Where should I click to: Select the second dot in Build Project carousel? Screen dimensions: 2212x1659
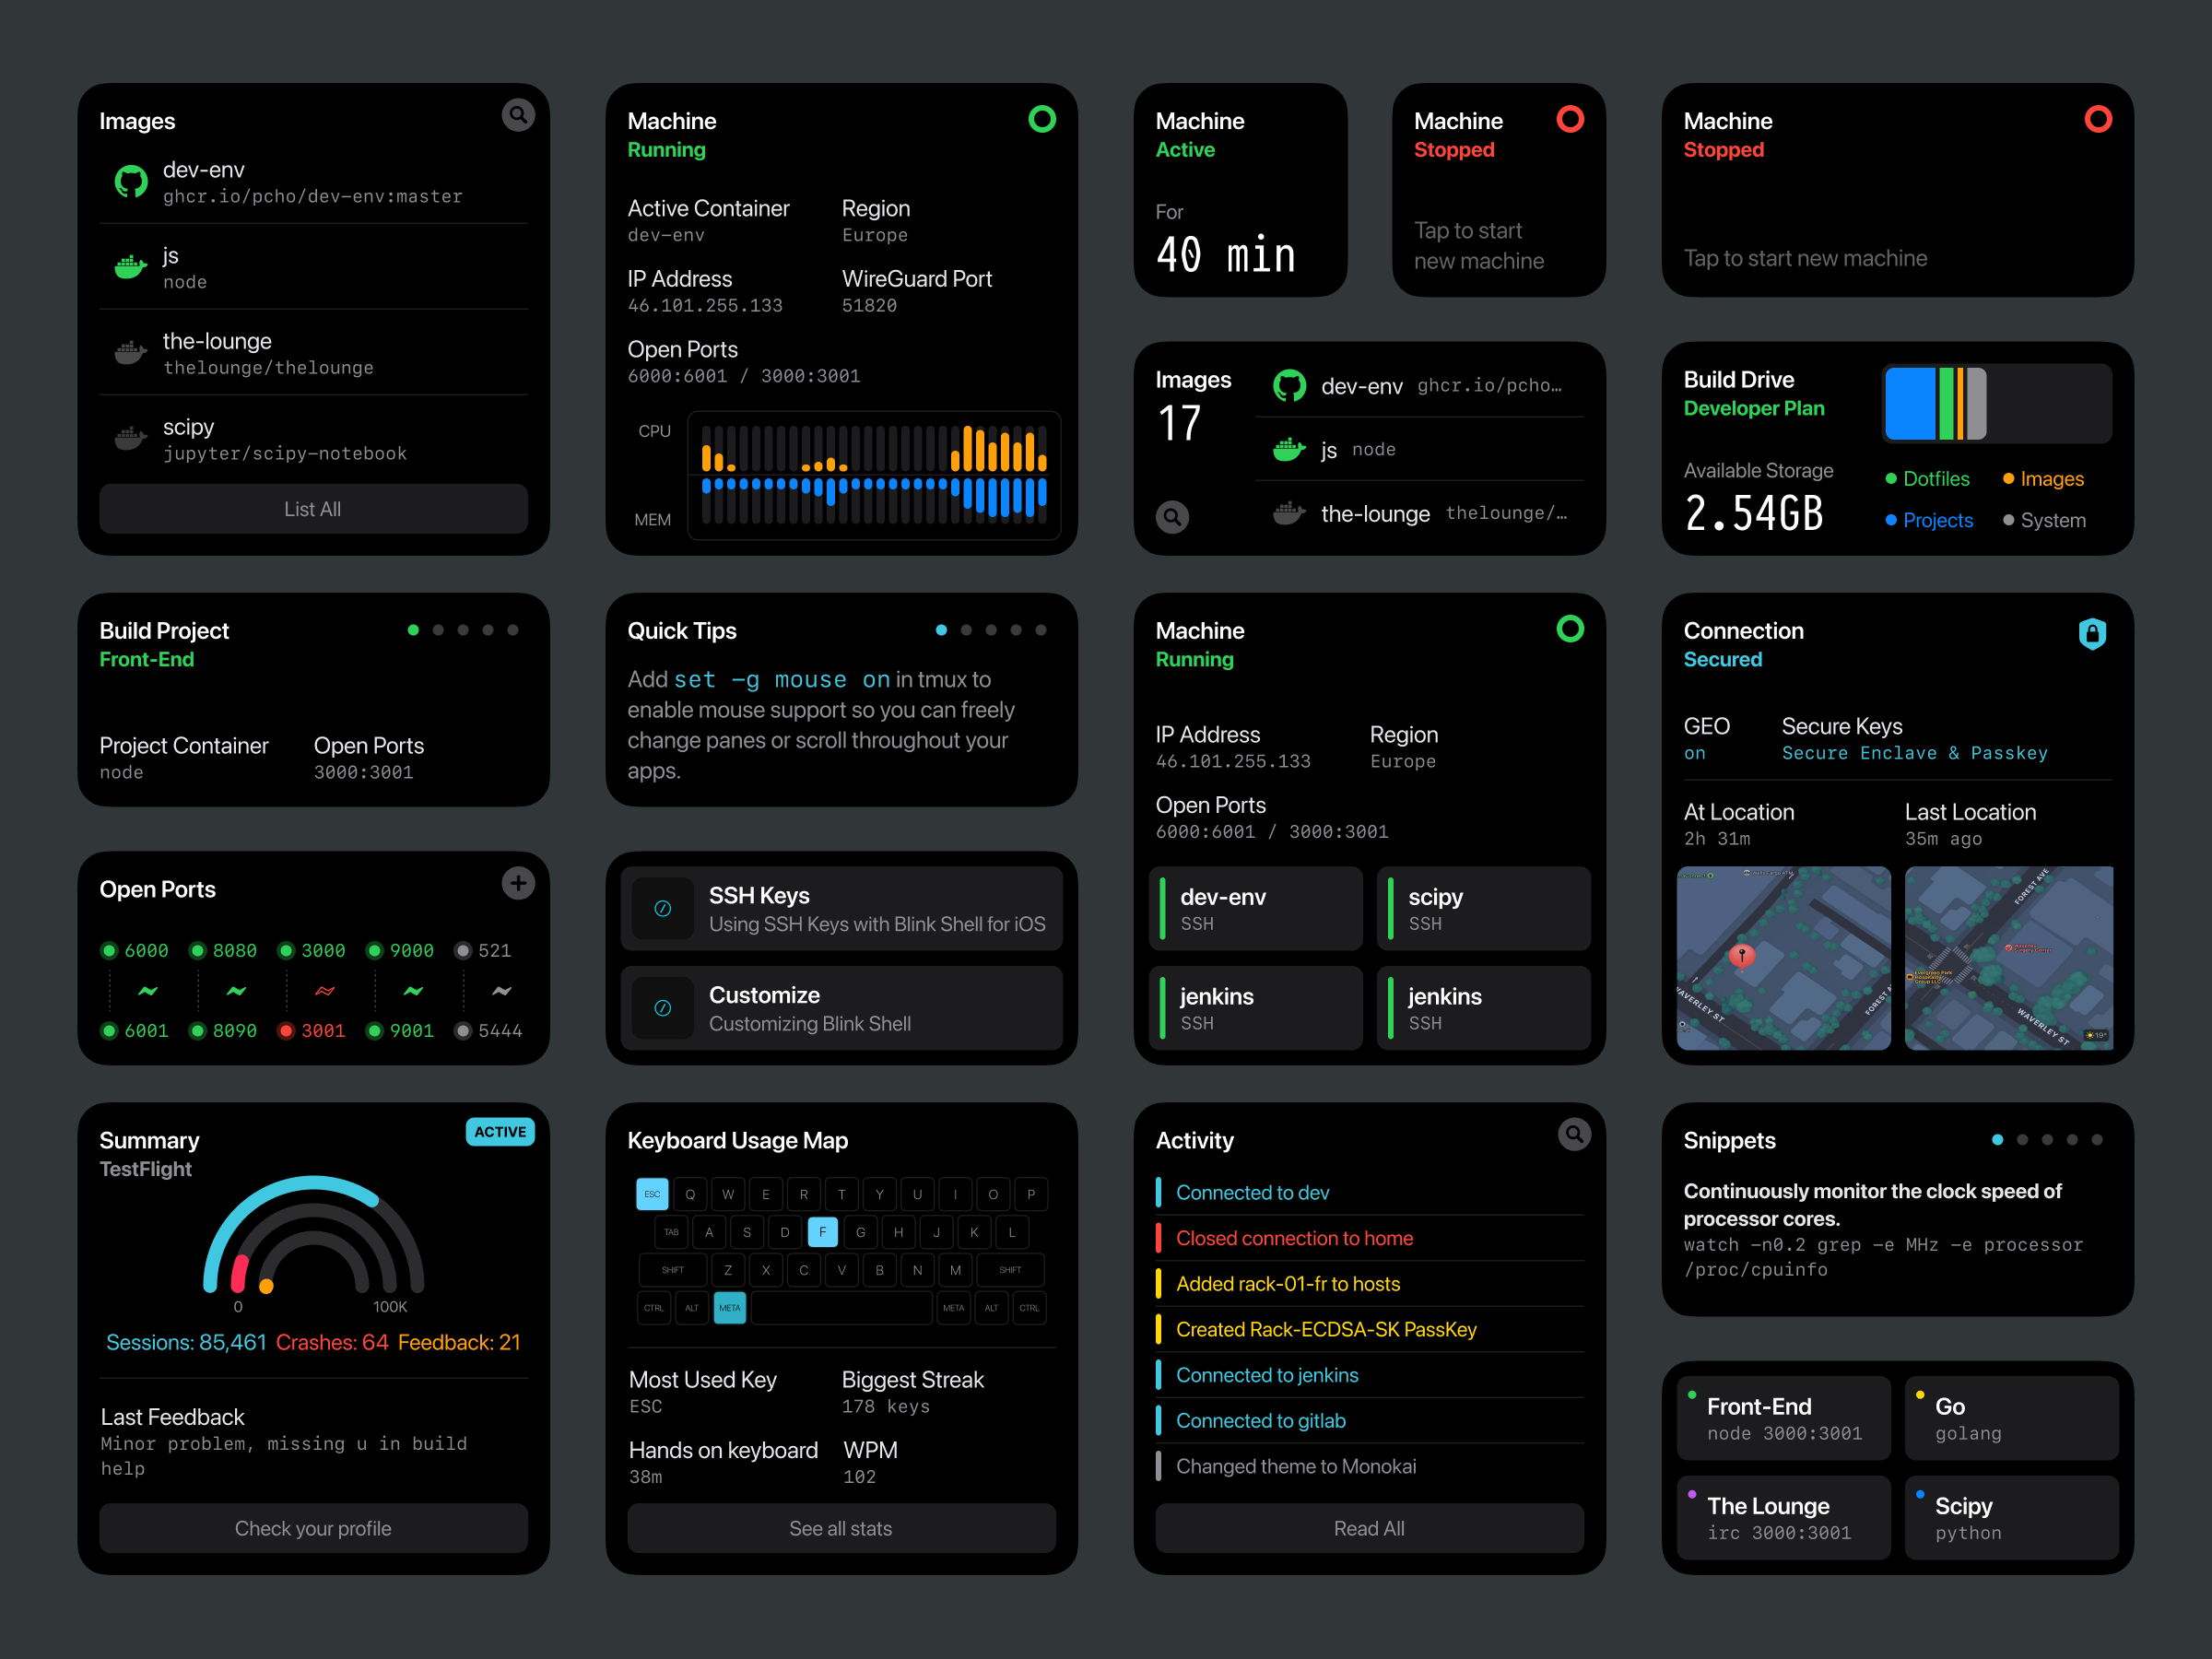coord(437,630)
